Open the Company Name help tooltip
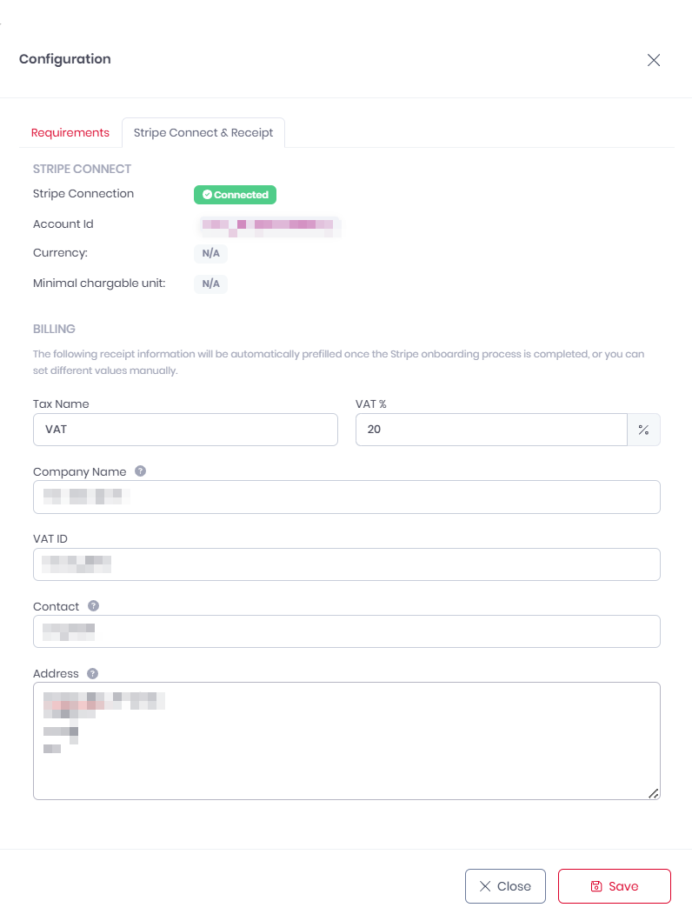The height and width of the screenshot is (921, 692). [140, 471]
